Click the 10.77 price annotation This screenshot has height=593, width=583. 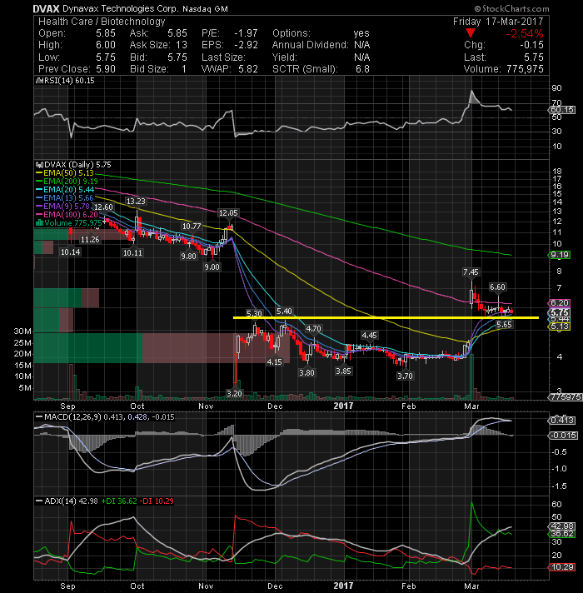[192, 227]
